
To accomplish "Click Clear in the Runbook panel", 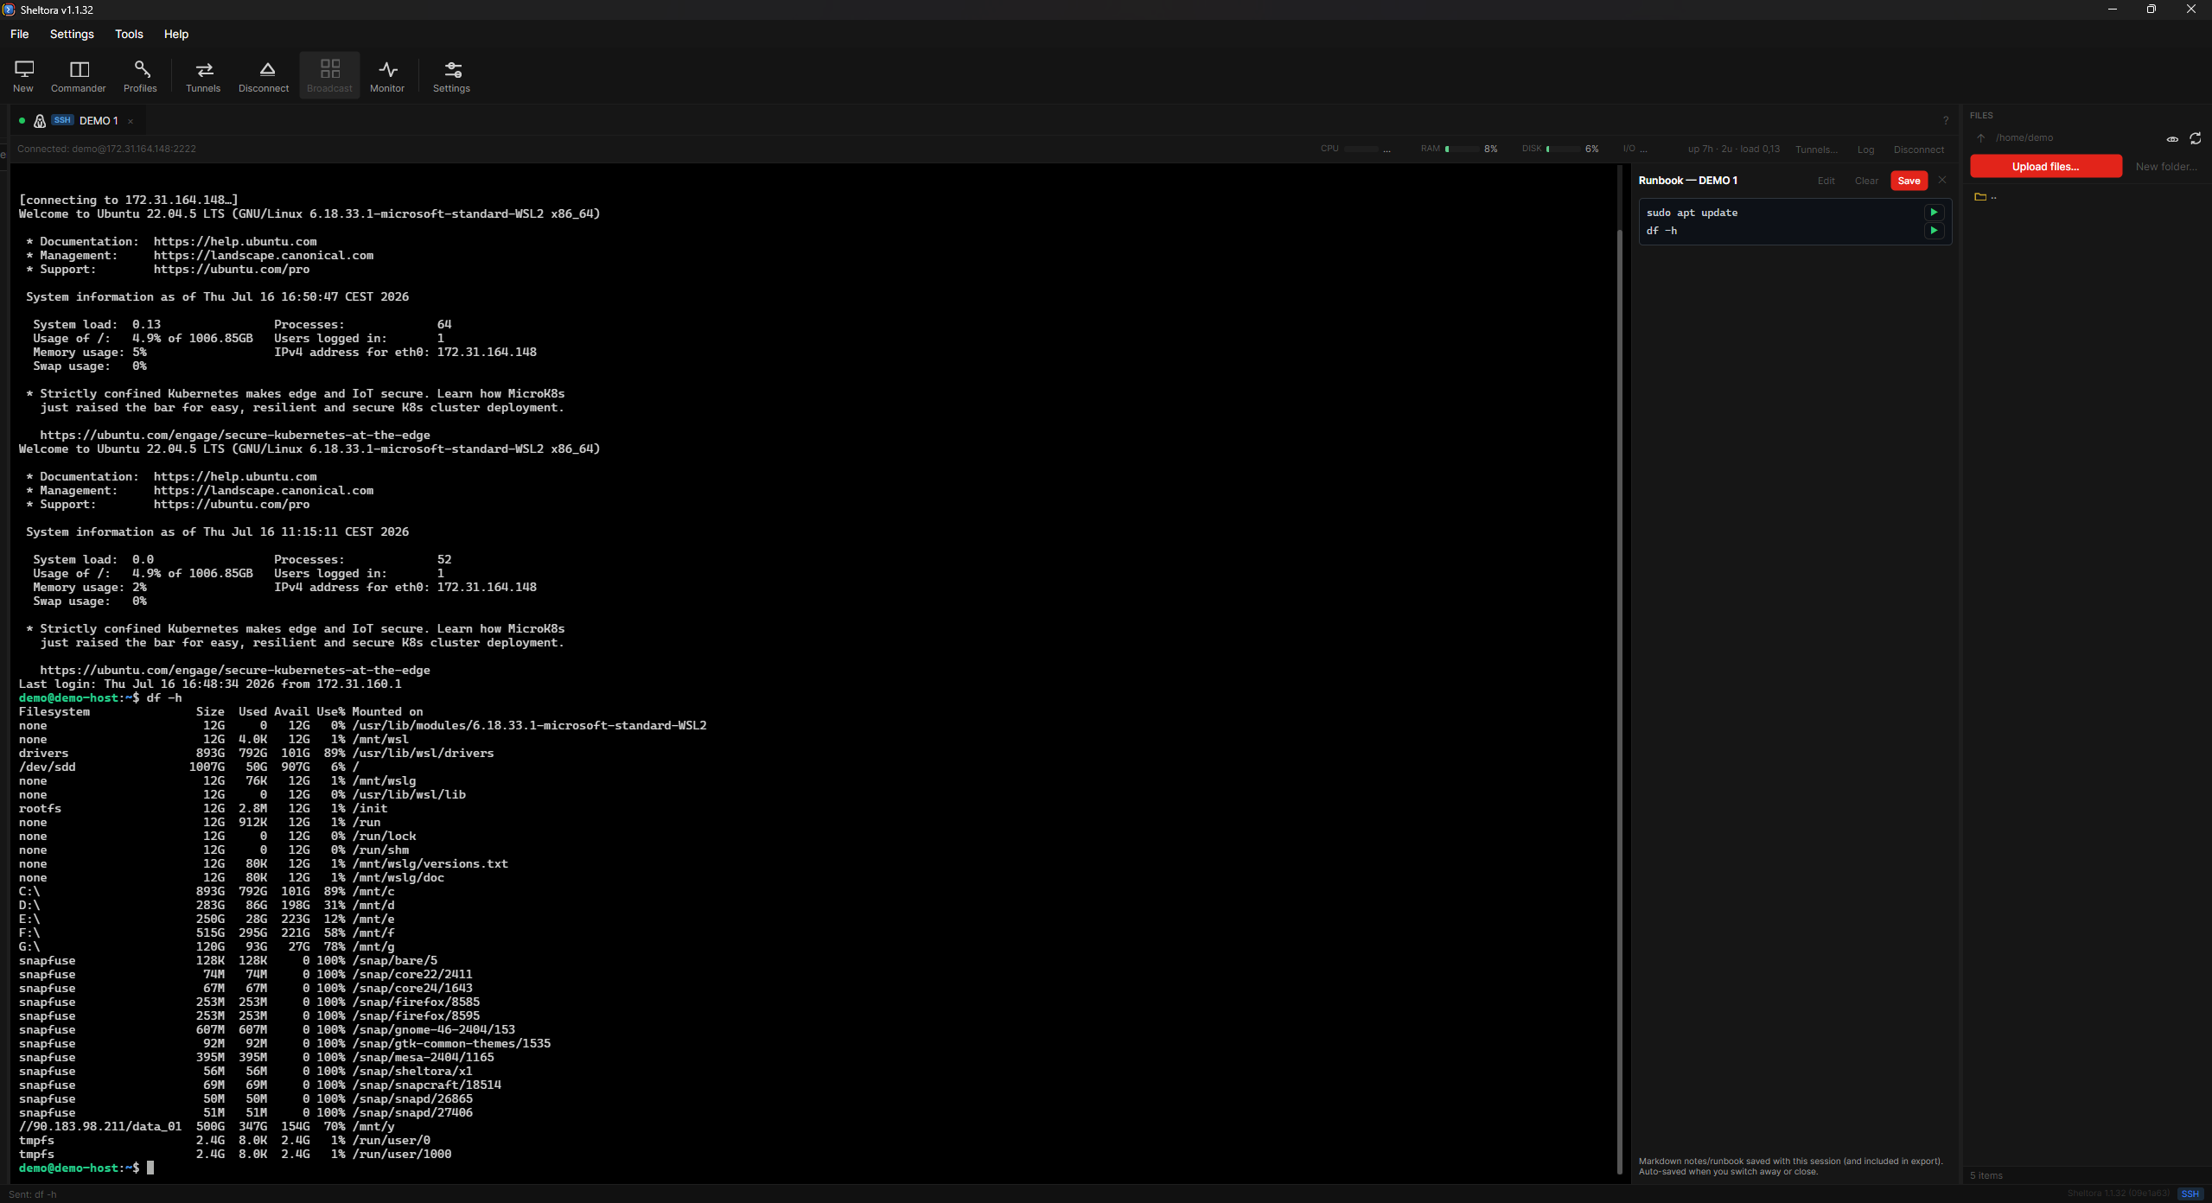I will click(x=1866, y=181).
